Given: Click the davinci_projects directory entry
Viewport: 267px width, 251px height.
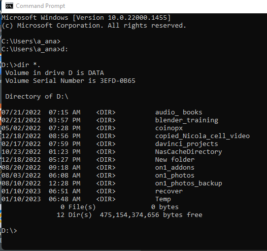Looking at the screenshot, I should (187, 144).
